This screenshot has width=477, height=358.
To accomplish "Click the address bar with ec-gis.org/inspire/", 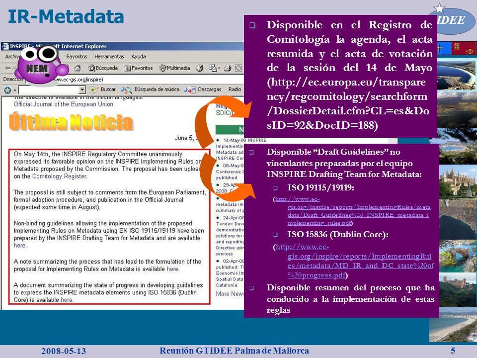I will coord(134,80).
